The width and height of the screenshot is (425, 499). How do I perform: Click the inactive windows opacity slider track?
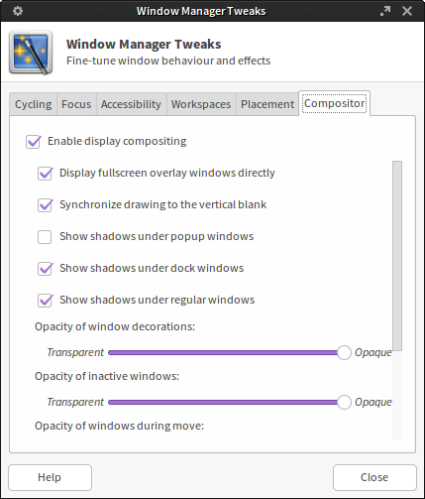click(223, 402)
